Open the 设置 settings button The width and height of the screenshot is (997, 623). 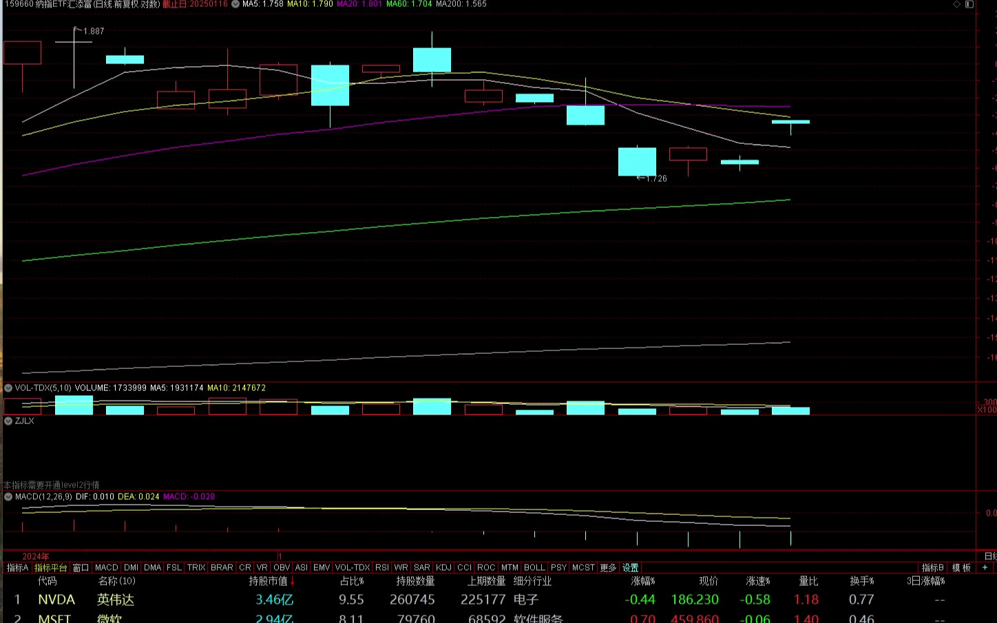[x=631, y=568]
